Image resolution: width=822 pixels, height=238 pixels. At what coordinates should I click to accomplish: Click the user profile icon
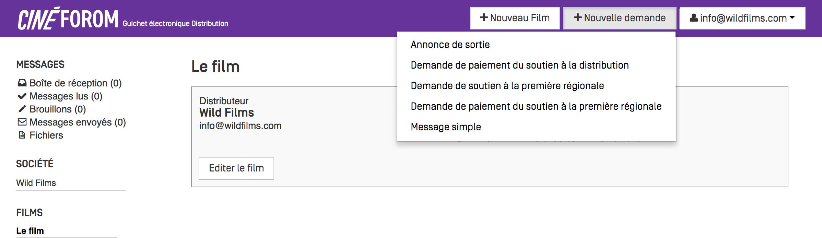click(x=694, y=18)
